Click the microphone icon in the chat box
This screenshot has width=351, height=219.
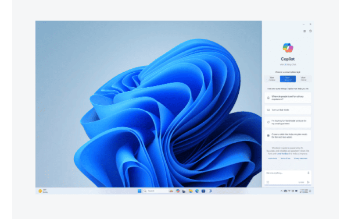(x=308, y=173)
